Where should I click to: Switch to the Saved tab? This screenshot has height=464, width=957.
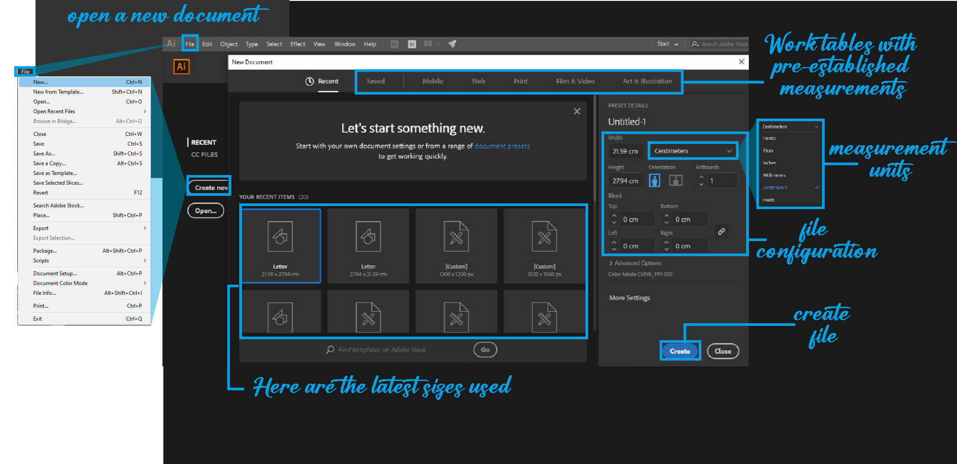pyautogui.click(x=376, y=81)
